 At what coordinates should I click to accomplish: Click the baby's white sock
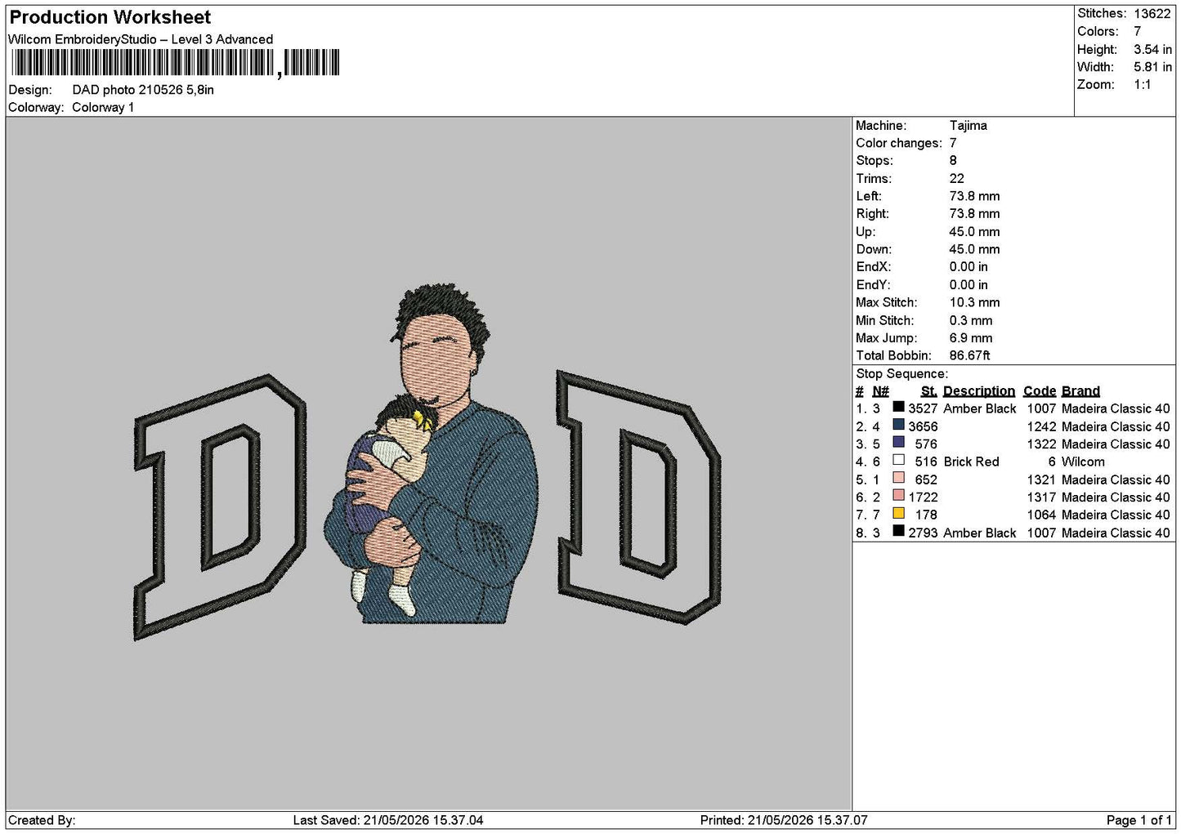[403, 599]
